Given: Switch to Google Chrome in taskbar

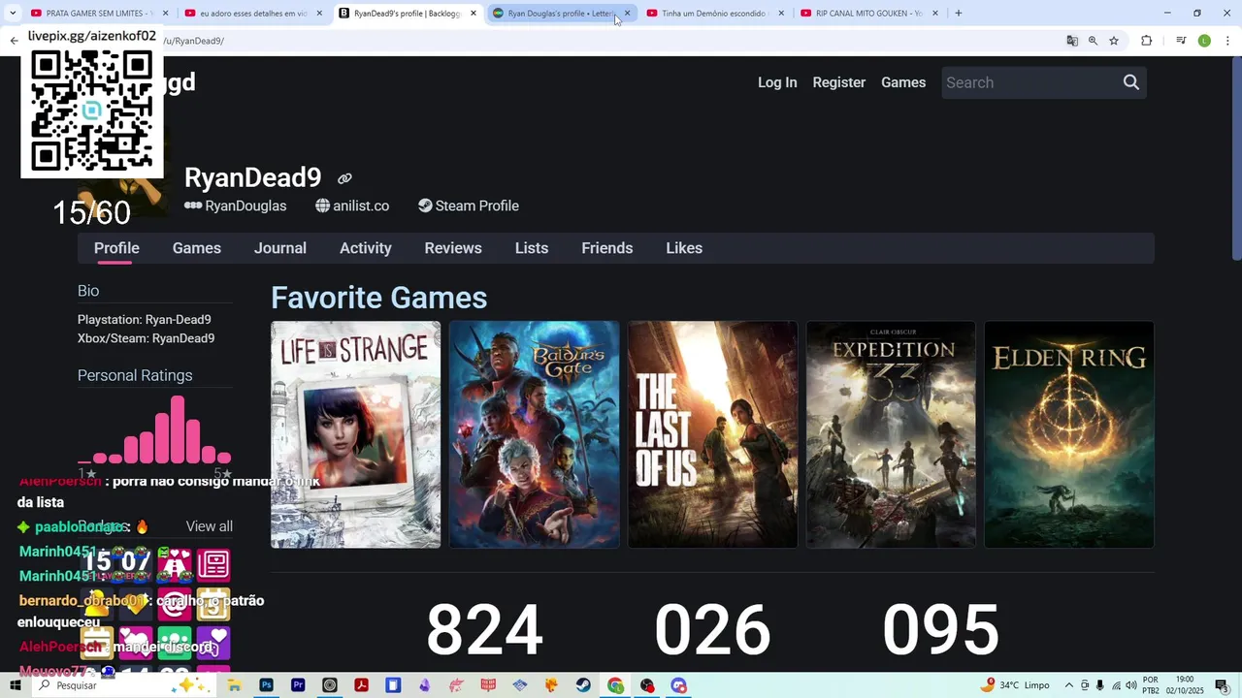Looking at the screenshot, I should click(x=615, y=685).
